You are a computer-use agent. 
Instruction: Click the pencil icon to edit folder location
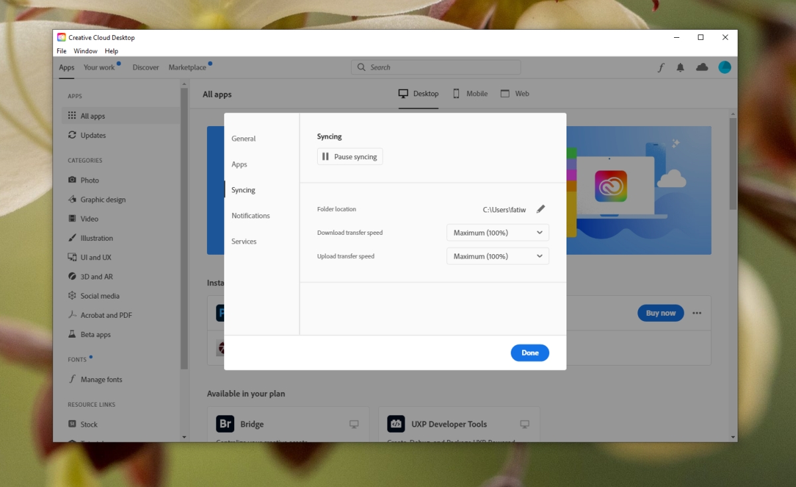click(541, 209)
